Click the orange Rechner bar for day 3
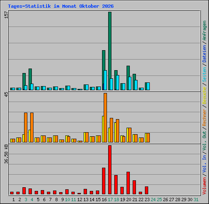 26,128
